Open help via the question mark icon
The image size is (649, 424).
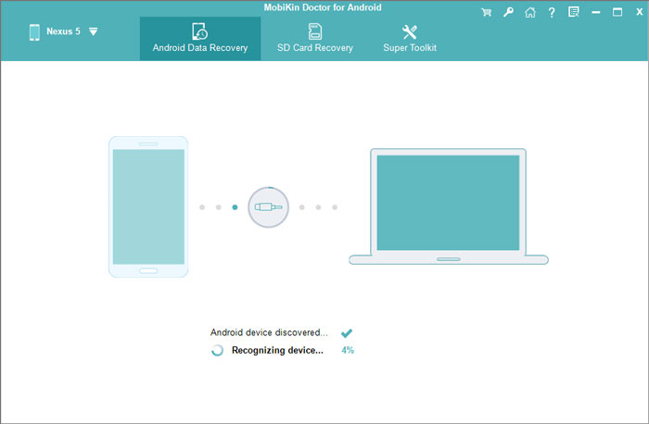click(552, 12)
